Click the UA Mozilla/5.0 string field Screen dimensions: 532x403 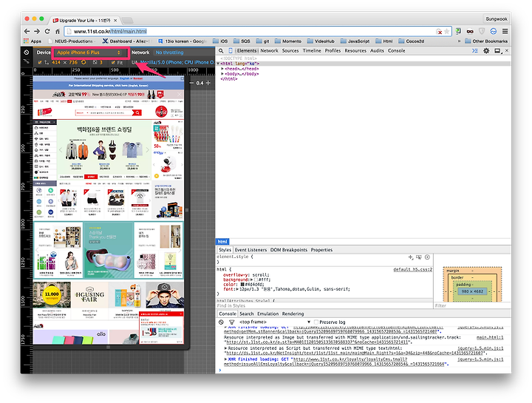point(177,62)
